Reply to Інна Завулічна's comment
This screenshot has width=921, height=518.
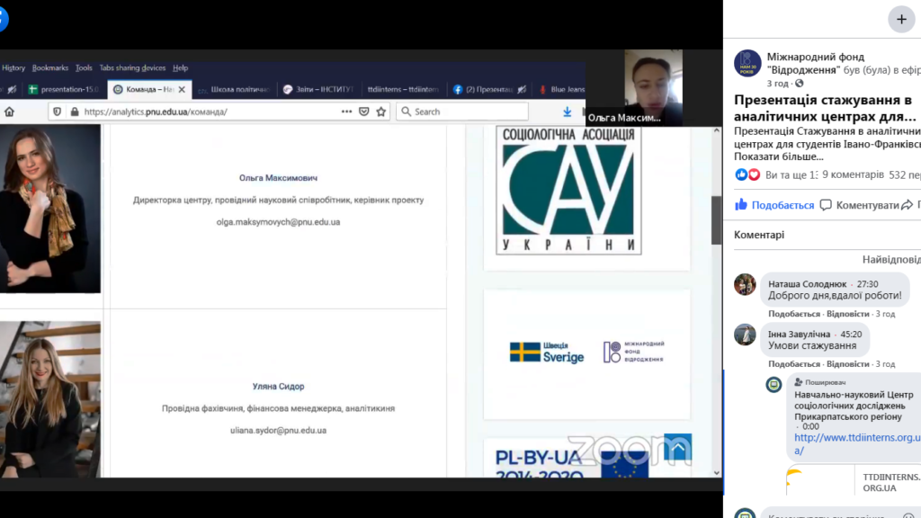pos(847,364)
